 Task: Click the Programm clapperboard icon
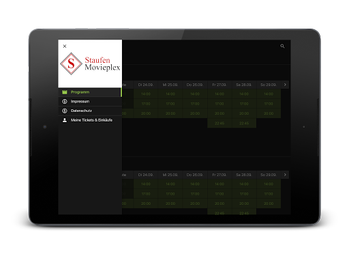point(65,92)
